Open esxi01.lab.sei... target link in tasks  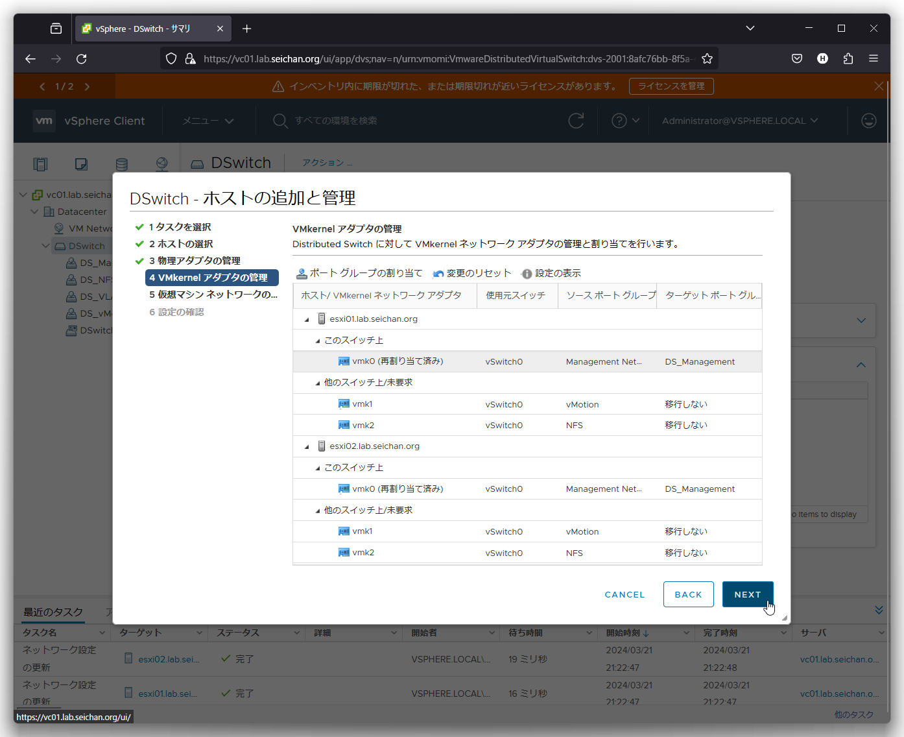click(x=169, y=694)
